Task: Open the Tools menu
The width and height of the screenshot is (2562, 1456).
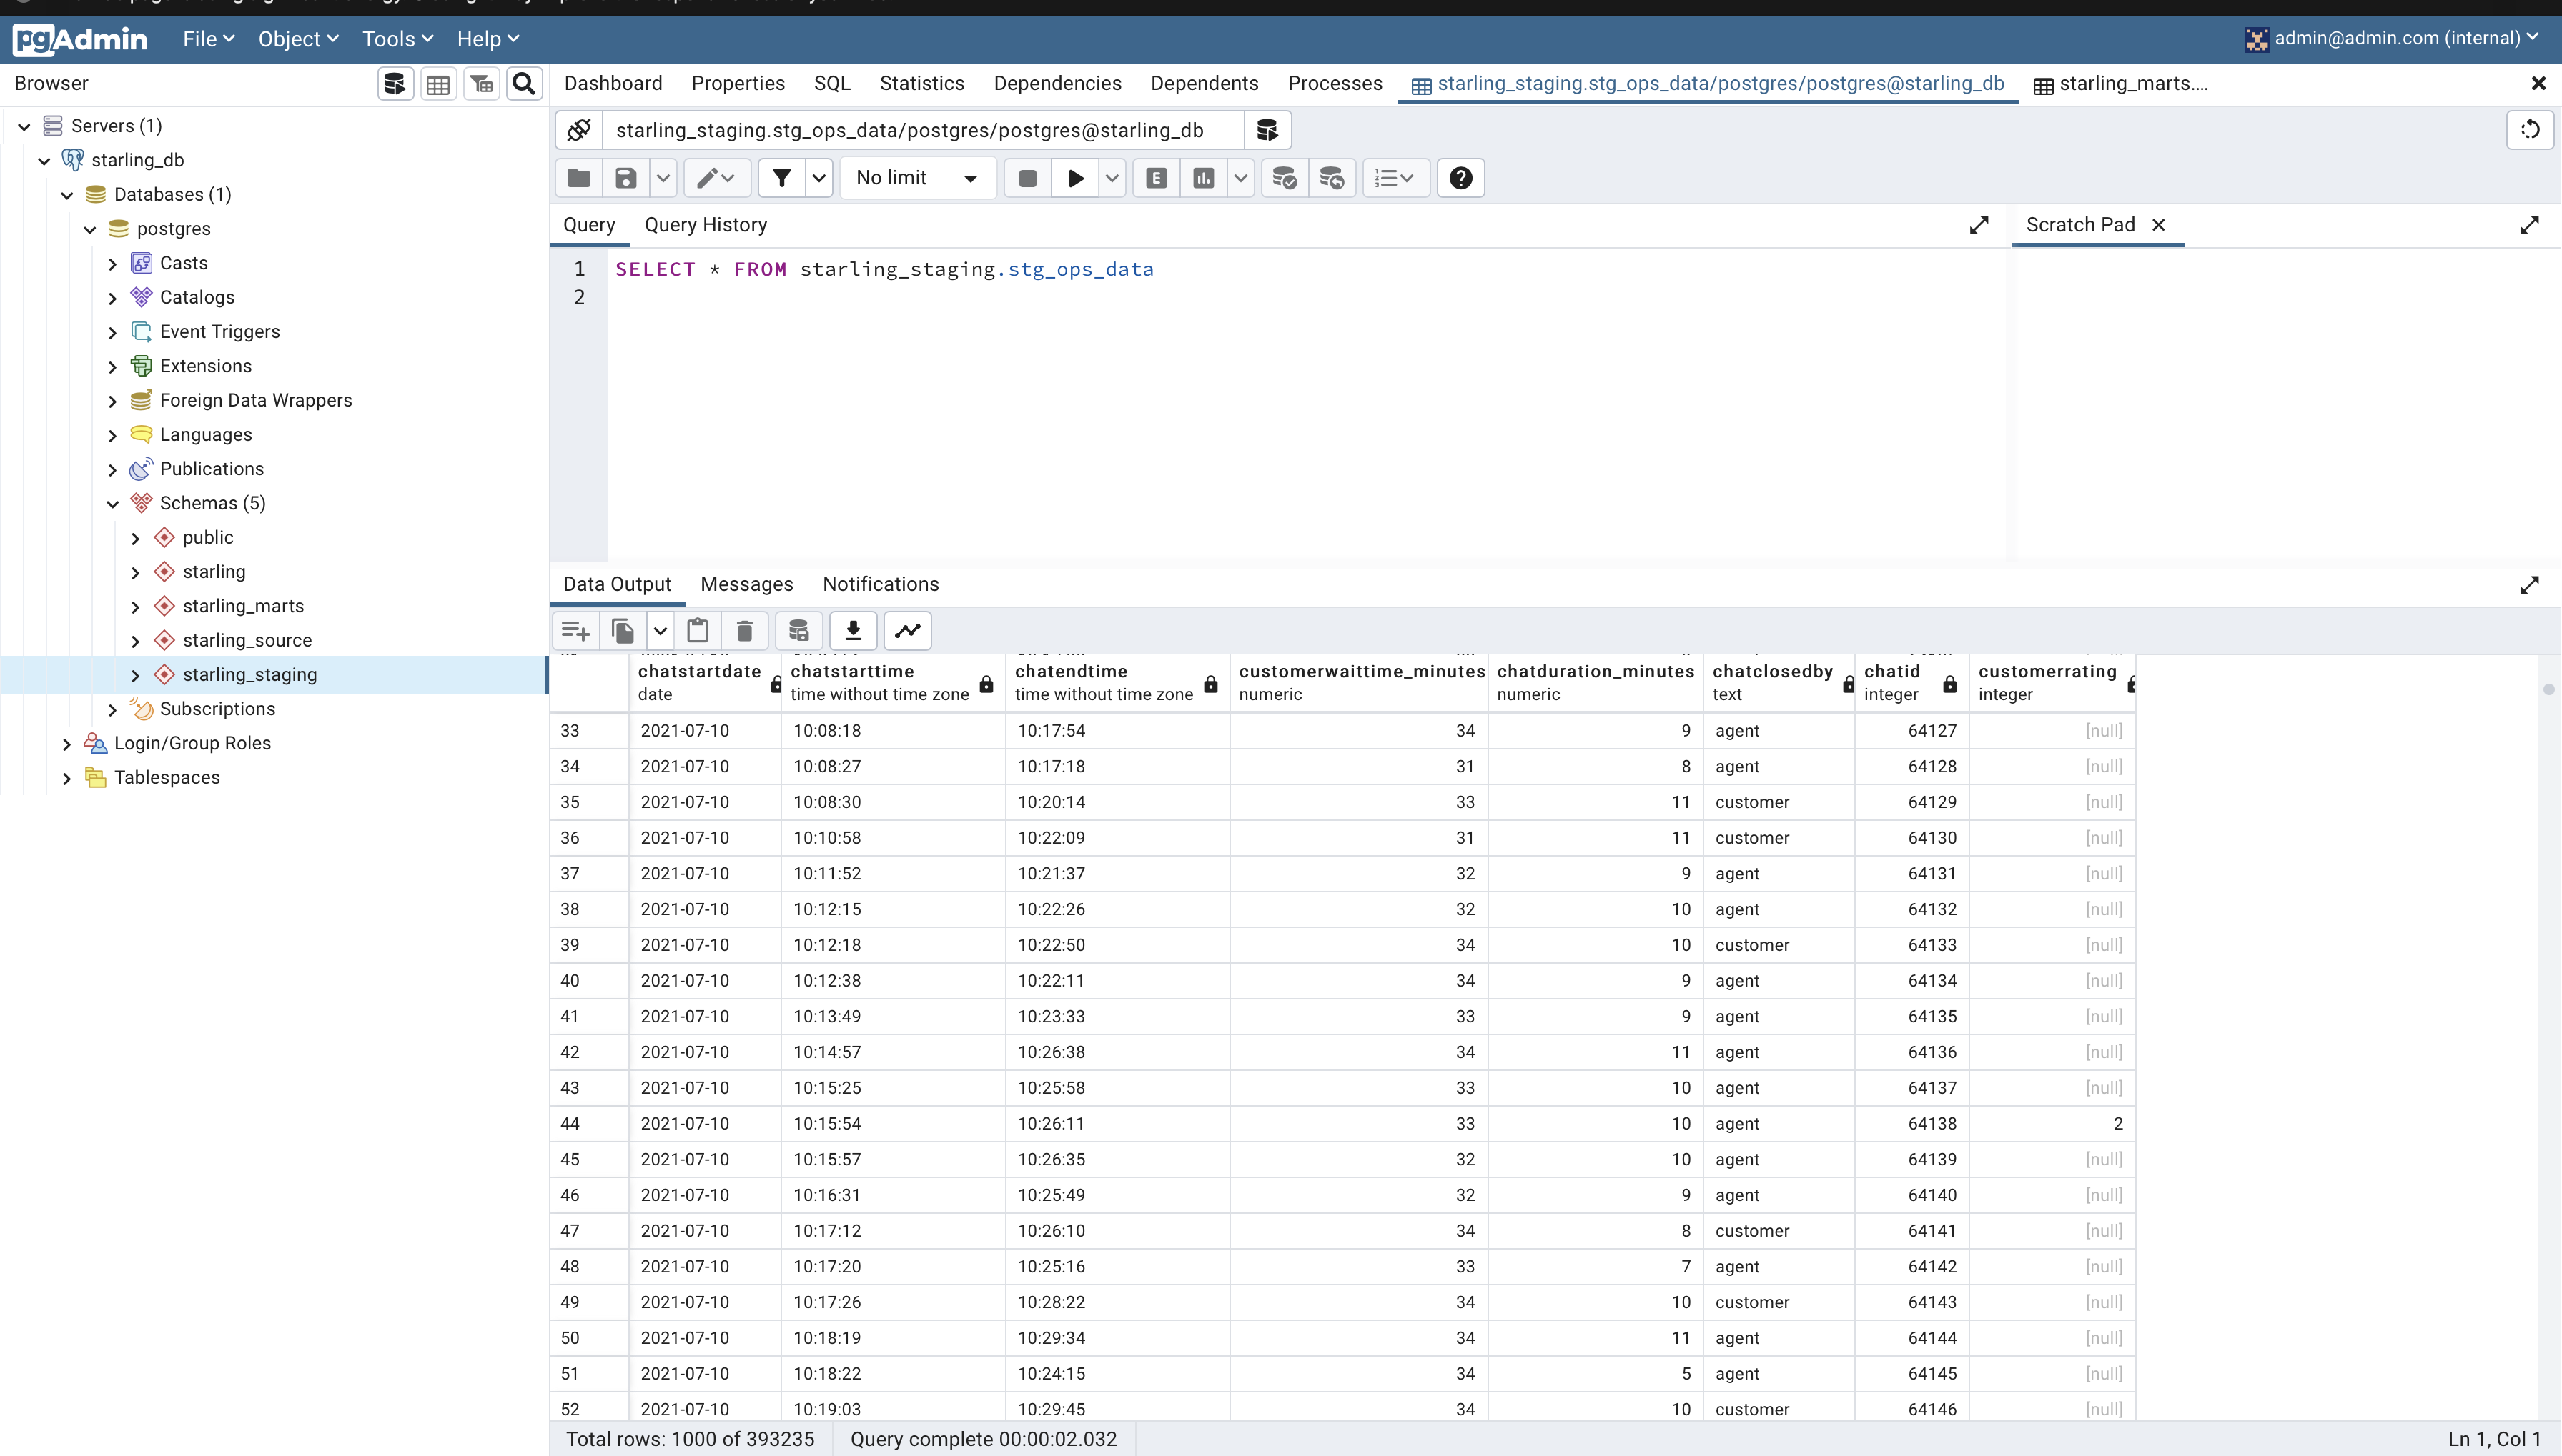Action: 397,39
